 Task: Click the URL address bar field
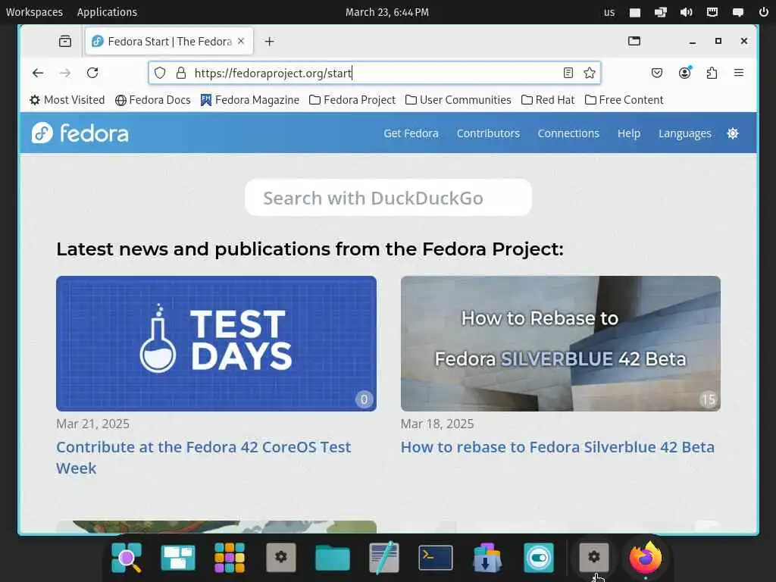click(374, 74)
